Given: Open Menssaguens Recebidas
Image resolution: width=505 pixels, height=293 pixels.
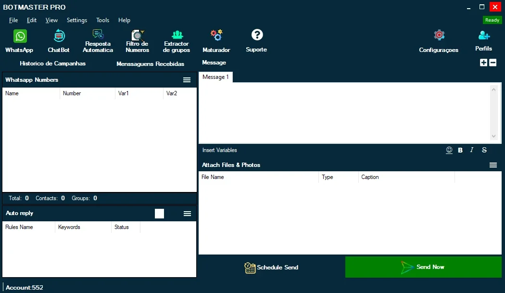Looking at the screenshot, I should tap(150, 64).
